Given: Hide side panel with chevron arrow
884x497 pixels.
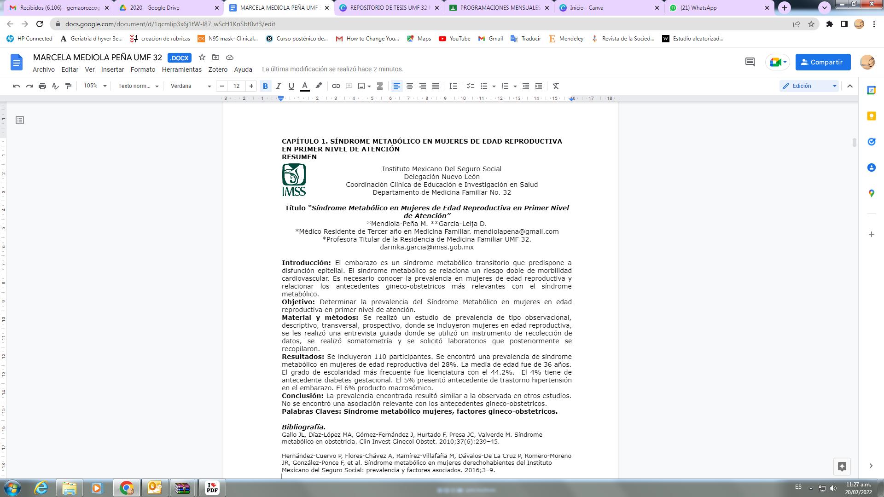Looking at the screenshot, I should [x=871, y=466].
